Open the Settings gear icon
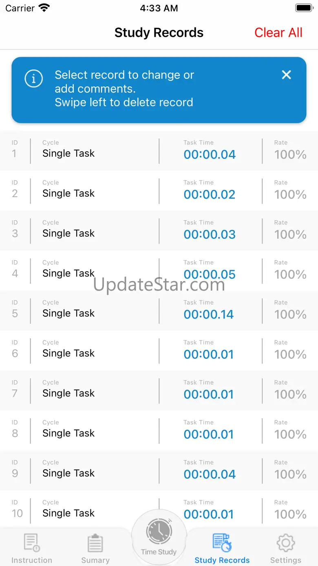 click(x=285, y=543)
